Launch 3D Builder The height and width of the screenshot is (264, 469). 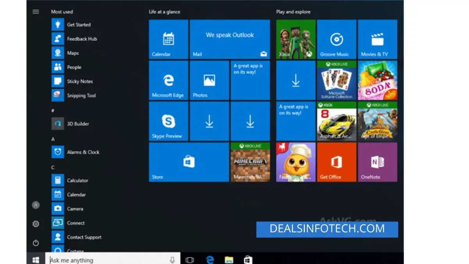(x=70, y=124)
